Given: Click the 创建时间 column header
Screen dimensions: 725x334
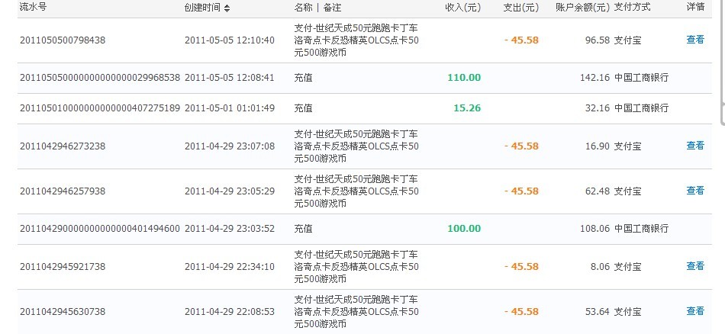Looking at the screenshot, I should (x=202, y=7).
